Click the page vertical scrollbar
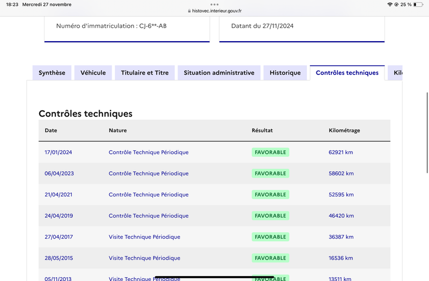This screenshot has height=281, width=429. point(427,133)
